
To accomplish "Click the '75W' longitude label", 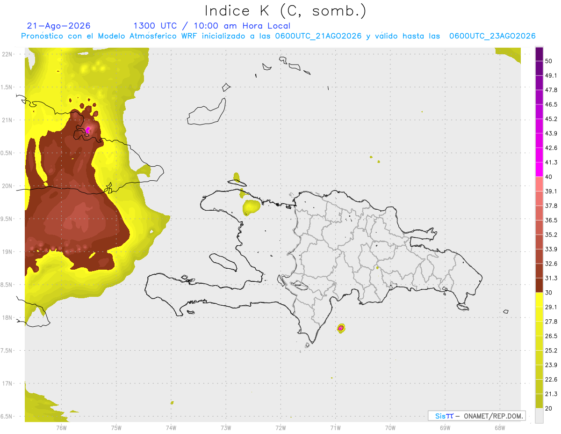I will (x=116, y=427).
